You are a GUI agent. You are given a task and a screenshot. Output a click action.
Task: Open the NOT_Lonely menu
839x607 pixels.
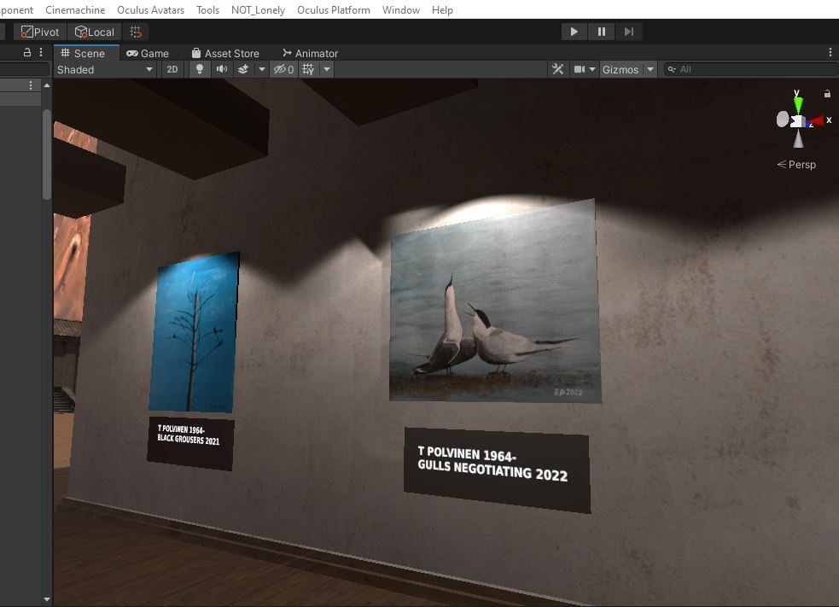coord(258,9)
